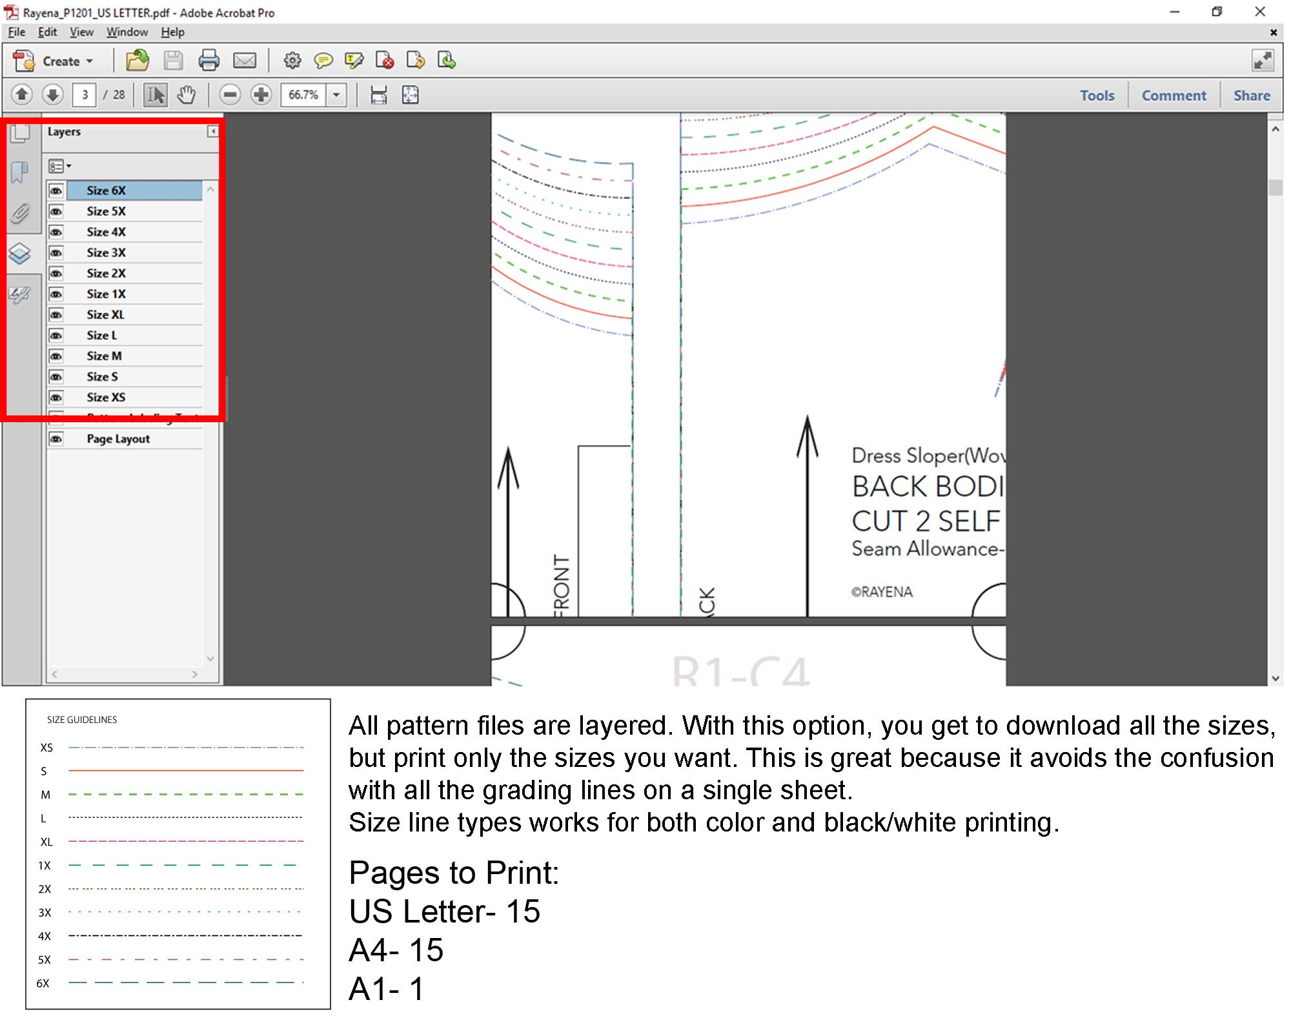Go to next page arrow
The height and width of the screenshot is (1020, 1291).
(x=53, y=95)
